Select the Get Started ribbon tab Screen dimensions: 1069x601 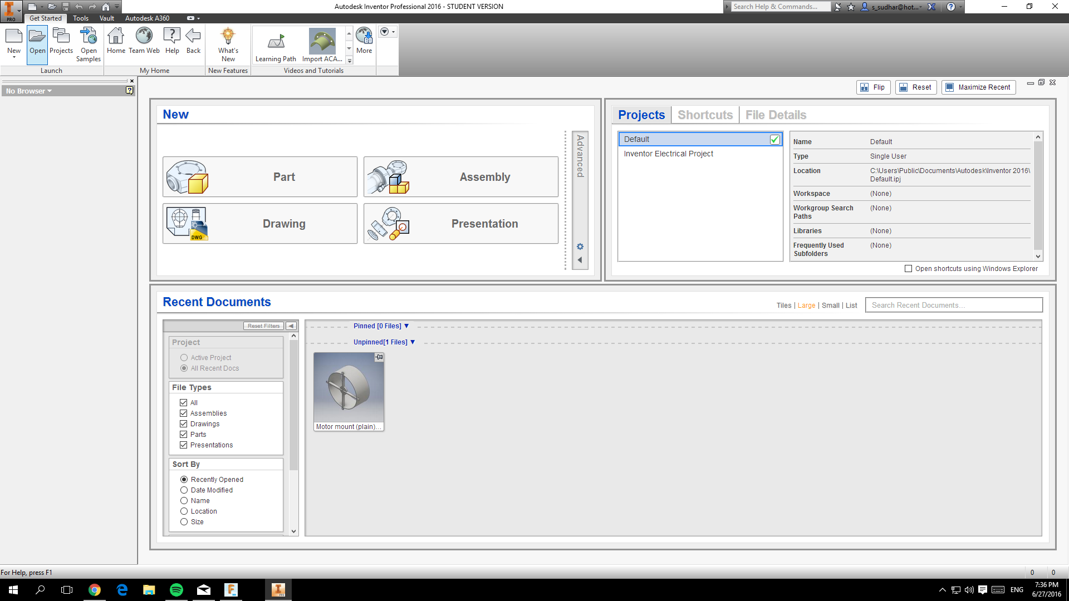click(45, 18)
